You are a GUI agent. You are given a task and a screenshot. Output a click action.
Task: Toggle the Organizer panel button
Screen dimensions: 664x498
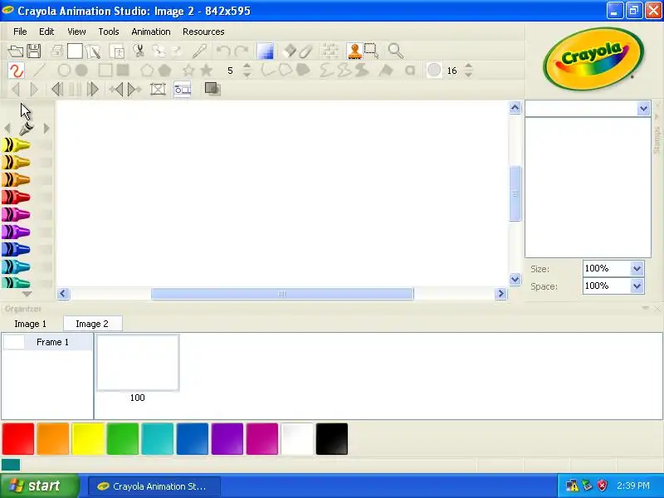183,90
